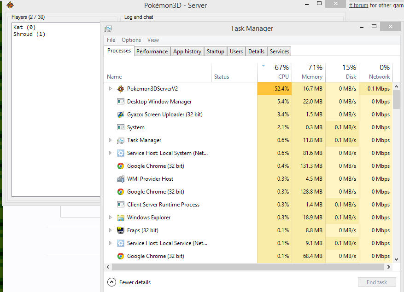Sort processes by the Memory column header
The image size is (404, 292).
pos(309,72)
